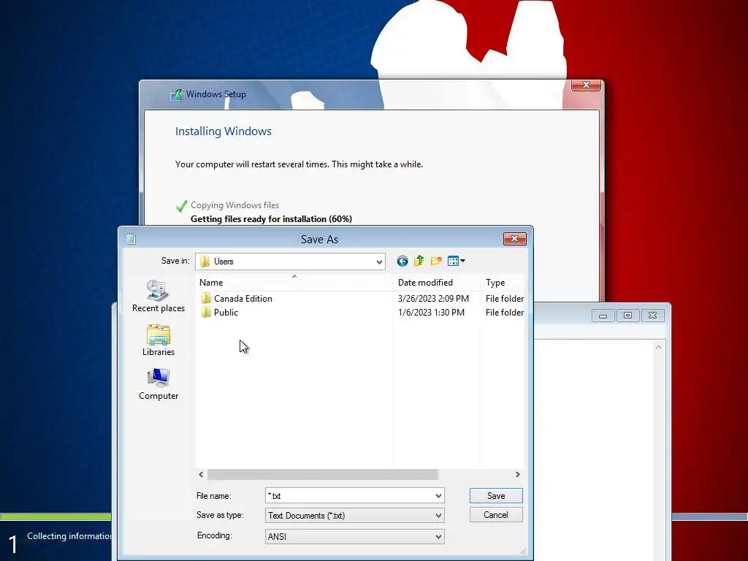This screenshot has height=561, width=748.
Task: Click the horizontal scrollbar thumb
Action: click(x=323, y=474)
